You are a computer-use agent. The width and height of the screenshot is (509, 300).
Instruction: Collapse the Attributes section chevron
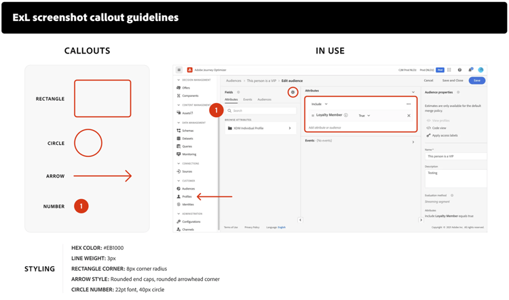(x=413, y=92)
